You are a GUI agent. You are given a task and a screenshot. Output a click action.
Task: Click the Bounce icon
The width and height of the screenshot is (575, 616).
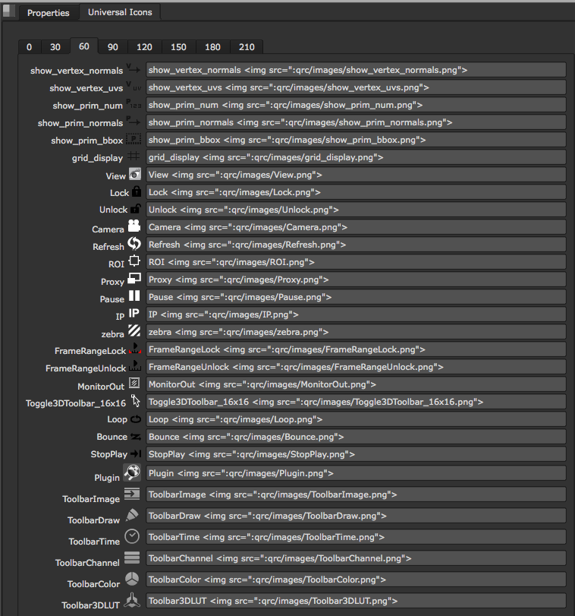point(136,437)
